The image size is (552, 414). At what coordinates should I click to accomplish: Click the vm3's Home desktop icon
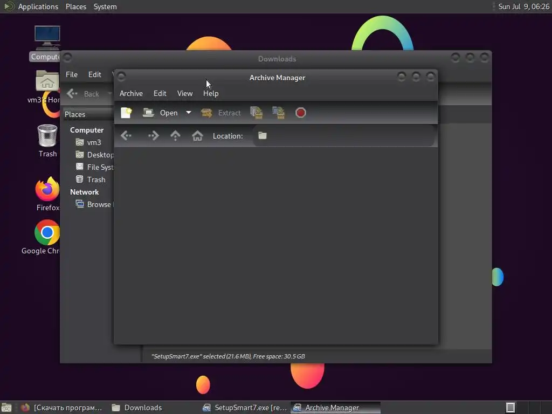[x=47, y=87]
